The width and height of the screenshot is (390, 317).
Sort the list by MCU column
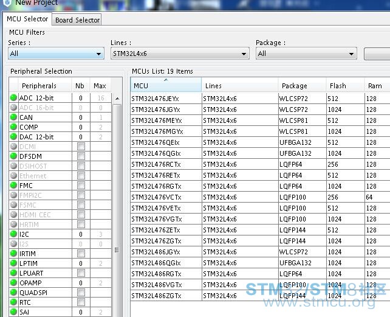166,85
